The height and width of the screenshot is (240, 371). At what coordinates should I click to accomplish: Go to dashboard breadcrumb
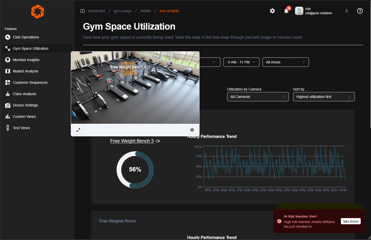[x=97, y=11]
